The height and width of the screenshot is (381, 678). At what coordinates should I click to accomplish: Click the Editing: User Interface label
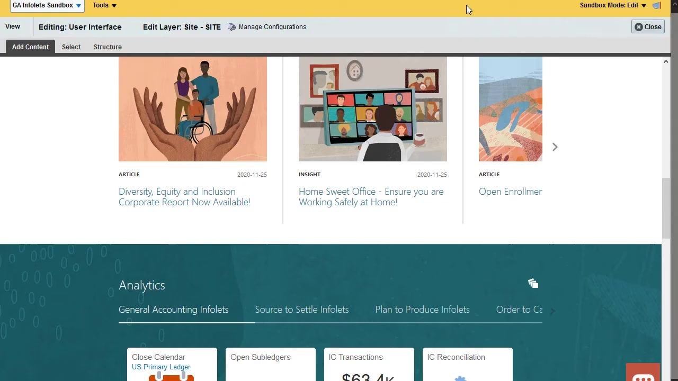(x=80, y=27)
